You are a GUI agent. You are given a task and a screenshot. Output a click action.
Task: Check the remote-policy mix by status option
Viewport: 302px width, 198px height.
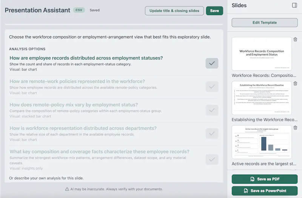pos(212,110)
